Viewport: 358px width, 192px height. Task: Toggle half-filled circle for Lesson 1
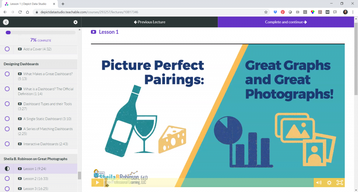[7, 169]
